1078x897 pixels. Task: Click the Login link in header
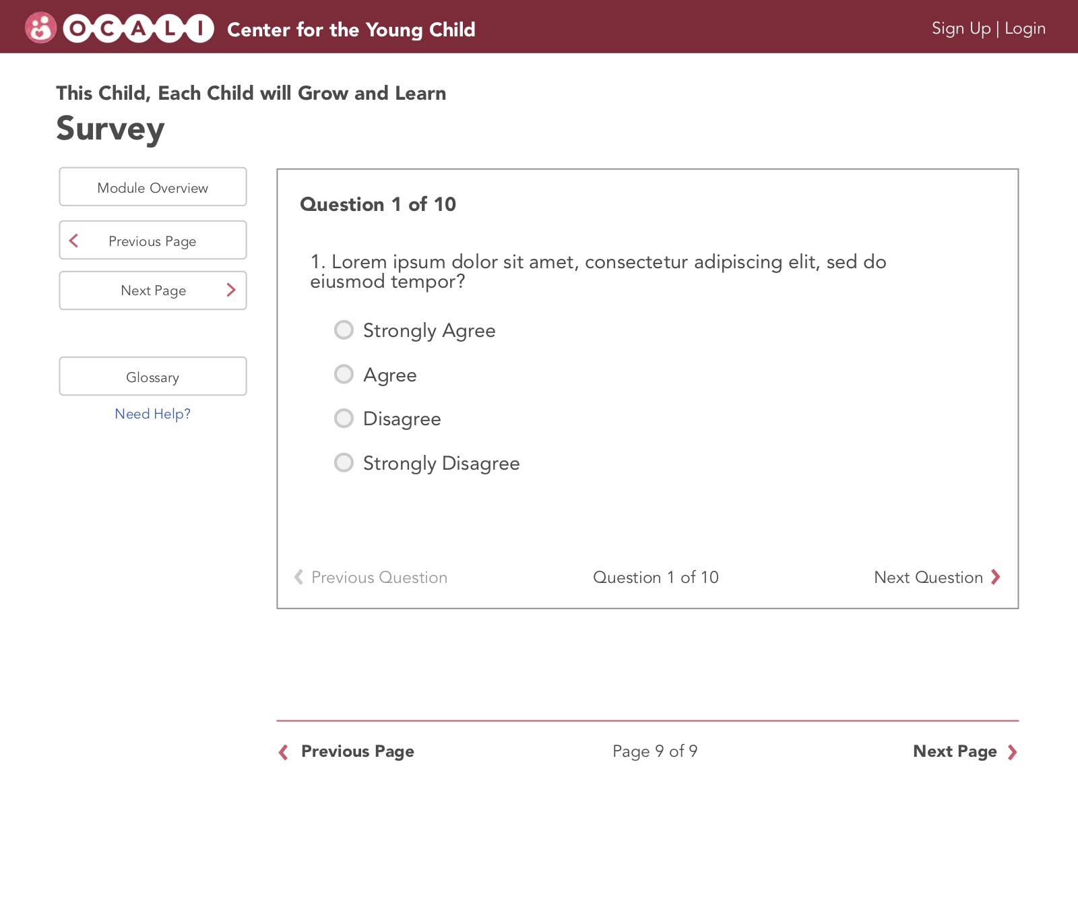point(1025,28)
